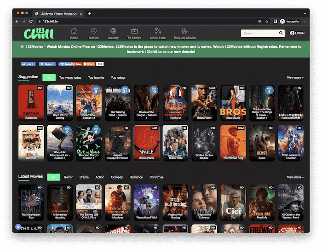Open the Project Wolf Hunting poster

point(175,203)
